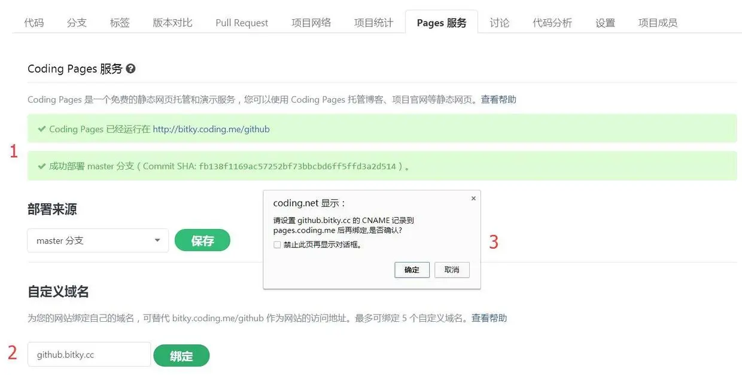Confirm CNAME binding with 确定 button
Screen dimensions: 742x375
coord(412,270)
